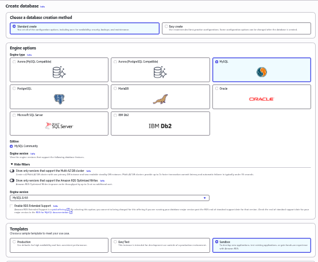Select the MariaDB engine radio button
Image resolution: width=318 pixels, height=262 pixels.
coord(115,88)
